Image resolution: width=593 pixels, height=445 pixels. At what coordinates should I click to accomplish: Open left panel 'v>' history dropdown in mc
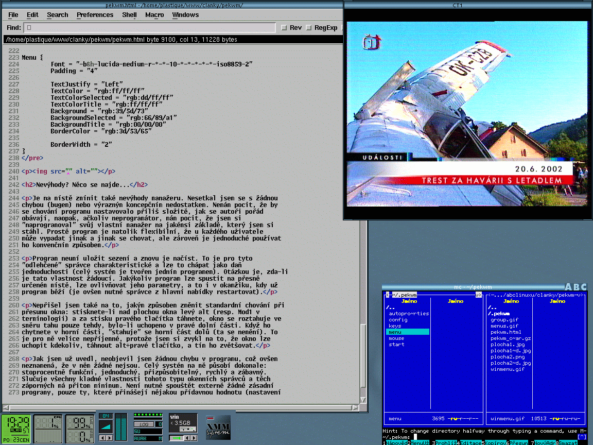pyautogui.click(x=478, y=295)
